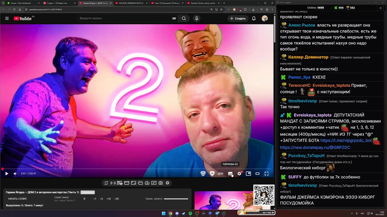Click the SponsorBlock shield icon in player
The width and height of the screenshot is (387, 217).
click(x=203, y=174)
